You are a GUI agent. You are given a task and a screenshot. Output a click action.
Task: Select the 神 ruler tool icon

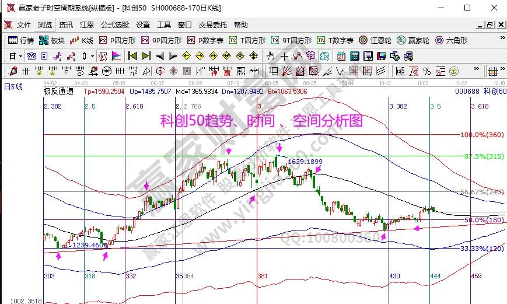[x=214, y=71]
